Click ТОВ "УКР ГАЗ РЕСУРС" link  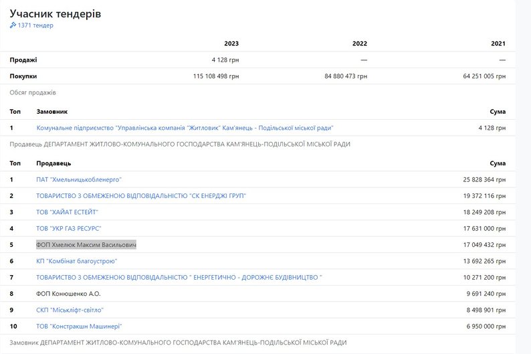pyautogui.click(x=68, y=228)
